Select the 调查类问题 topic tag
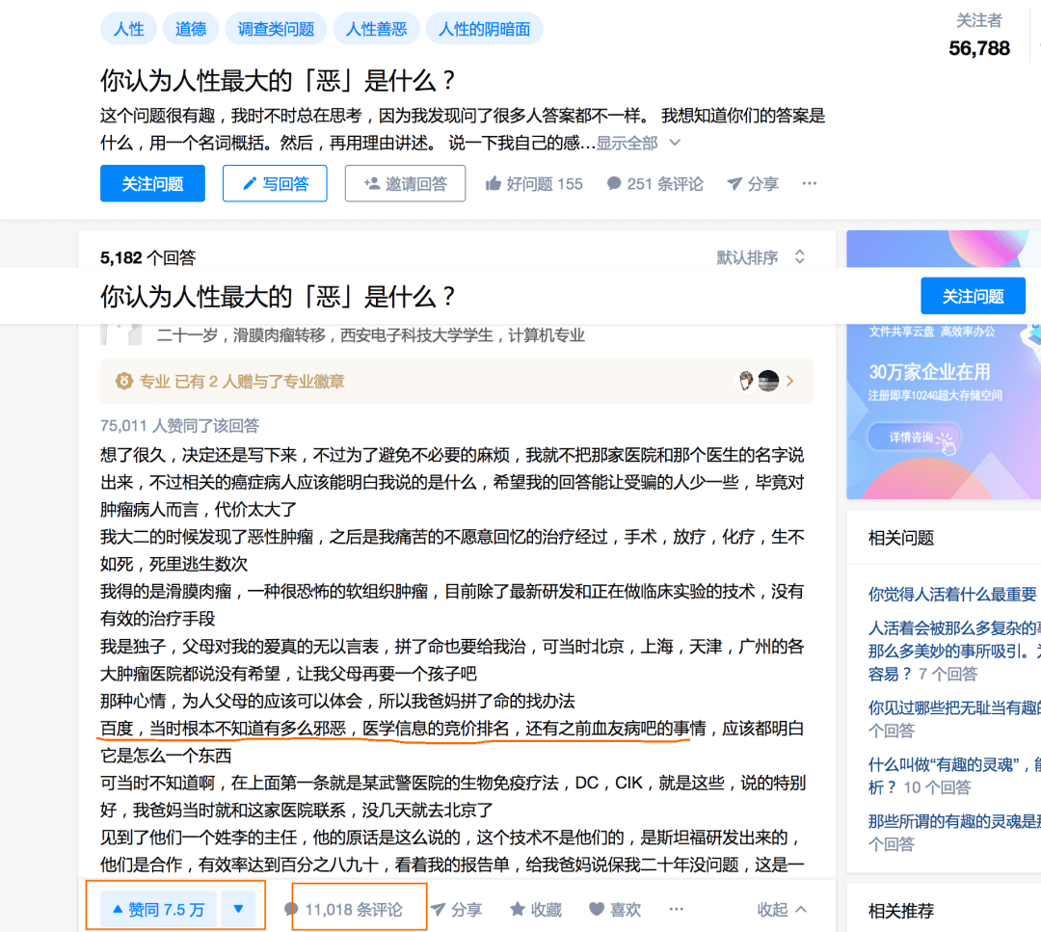Viewport: 1041px width, 932px height. pyautogui.click(x=276, y=28)
